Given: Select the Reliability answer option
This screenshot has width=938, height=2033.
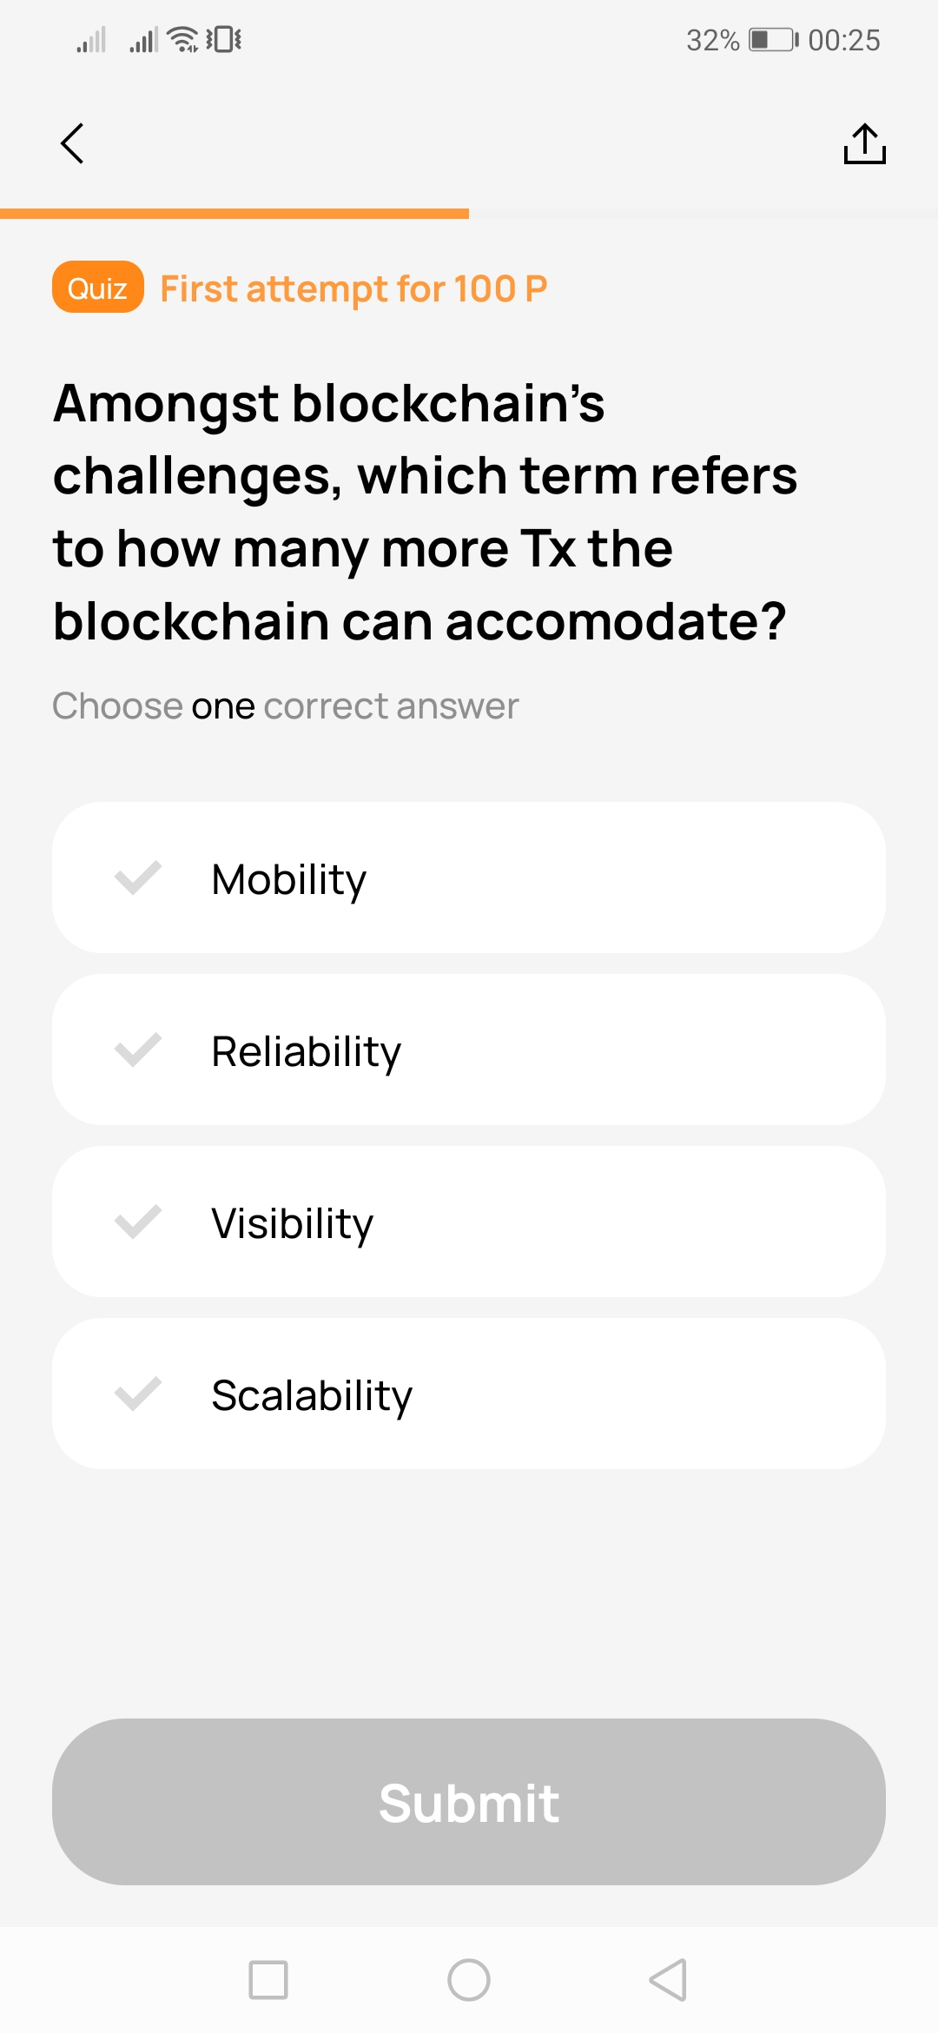Looking at the screenshot, I should click(x=469, y=1050).
